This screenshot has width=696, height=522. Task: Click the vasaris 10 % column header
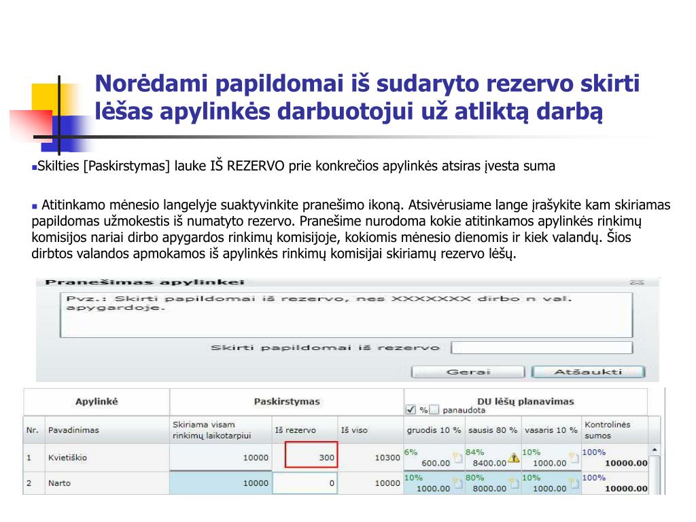(x=551, y=430)
